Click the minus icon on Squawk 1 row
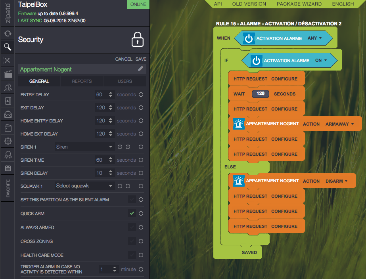Screen dimensions: 366x279 [x=128, y=186]
